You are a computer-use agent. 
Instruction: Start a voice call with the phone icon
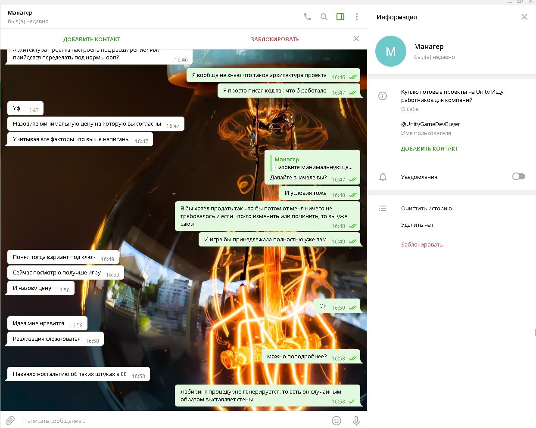pyautogui.click(x=307, y=17)
